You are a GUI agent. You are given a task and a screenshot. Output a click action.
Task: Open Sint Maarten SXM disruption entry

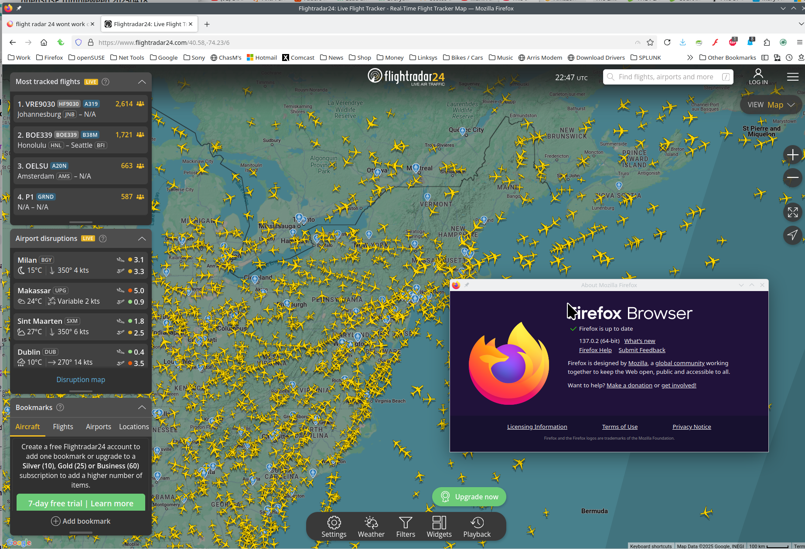(81, 326)
